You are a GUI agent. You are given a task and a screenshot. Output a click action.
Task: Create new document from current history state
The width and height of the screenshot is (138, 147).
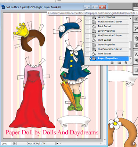[x=112, y=63]
